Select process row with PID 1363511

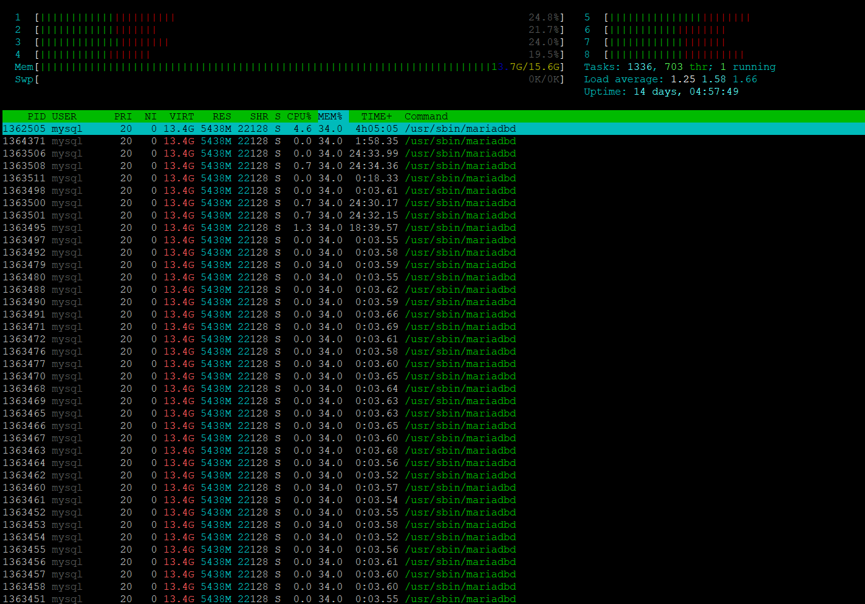[260, 178]
